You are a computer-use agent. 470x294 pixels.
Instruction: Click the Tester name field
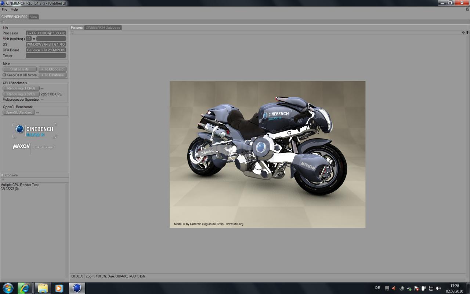(46, 56)
